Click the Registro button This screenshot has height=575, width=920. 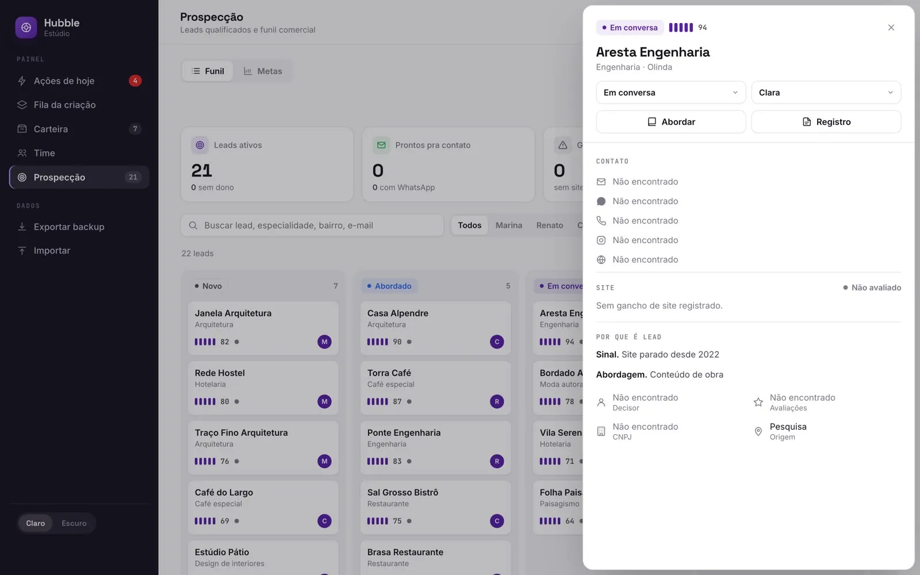[826, 122]
